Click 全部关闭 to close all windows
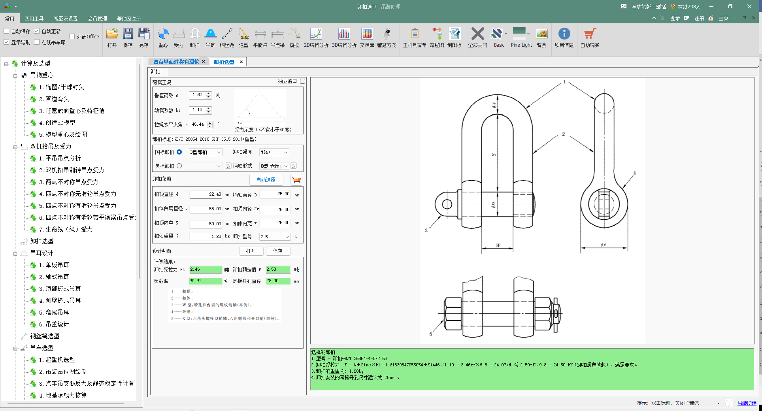The width and height of the screenshot is (762, 411). pyautogui.click(x=478, y=38)
